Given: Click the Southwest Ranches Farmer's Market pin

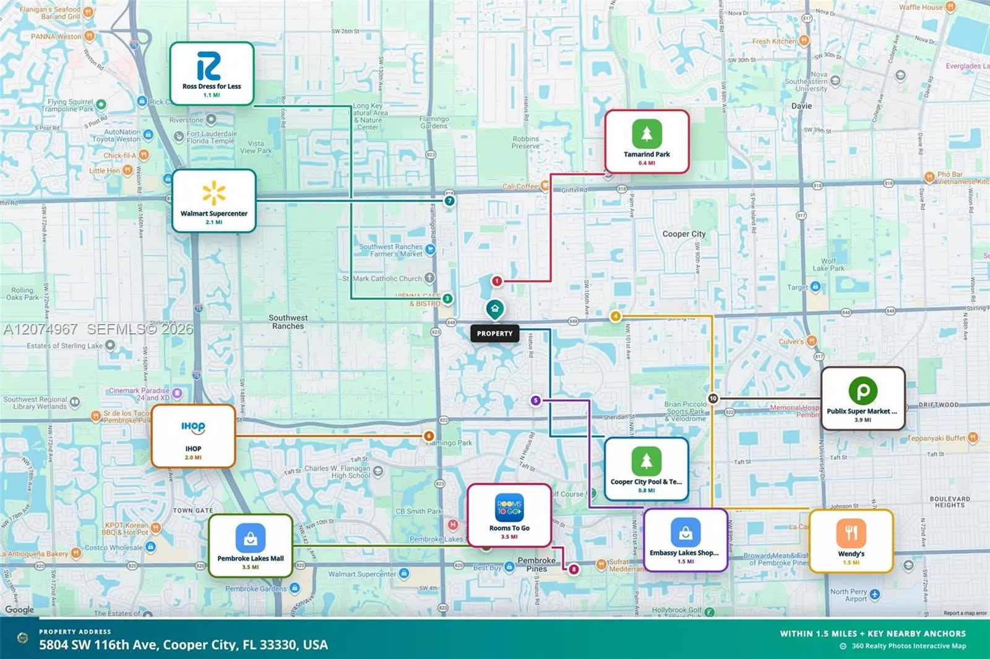Looking at the screenshot, I should (430, 250).
